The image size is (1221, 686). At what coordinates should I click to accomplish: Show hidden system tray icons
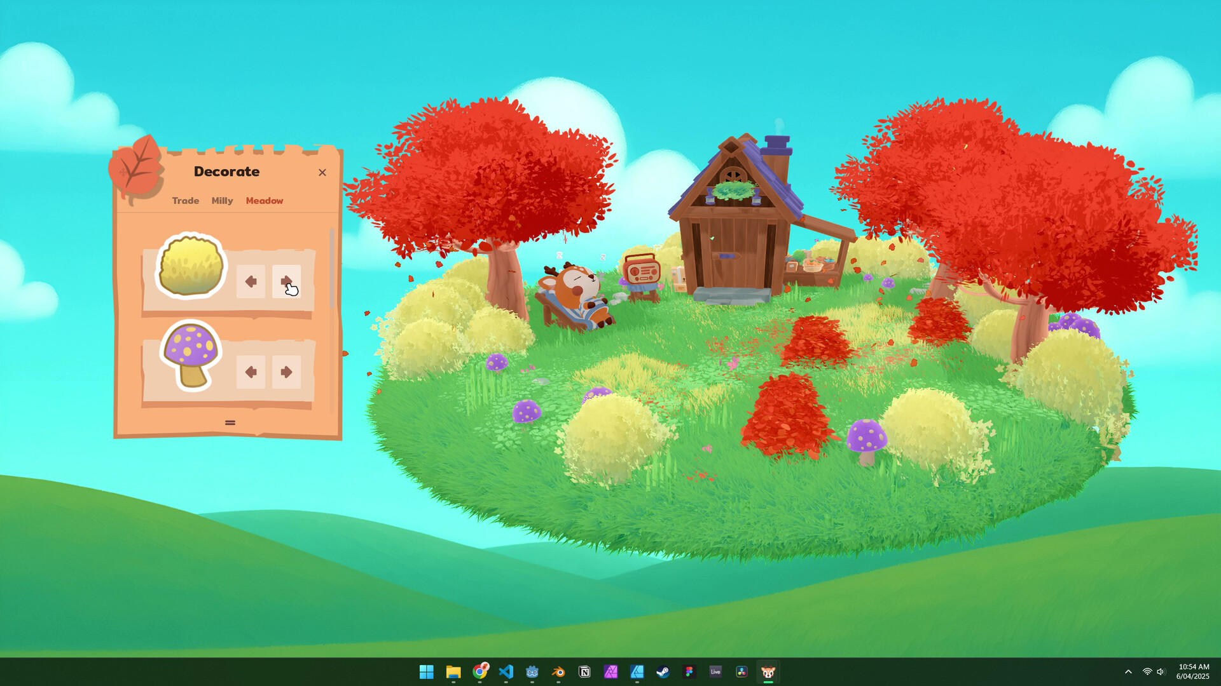click(x=1128, y=672)
